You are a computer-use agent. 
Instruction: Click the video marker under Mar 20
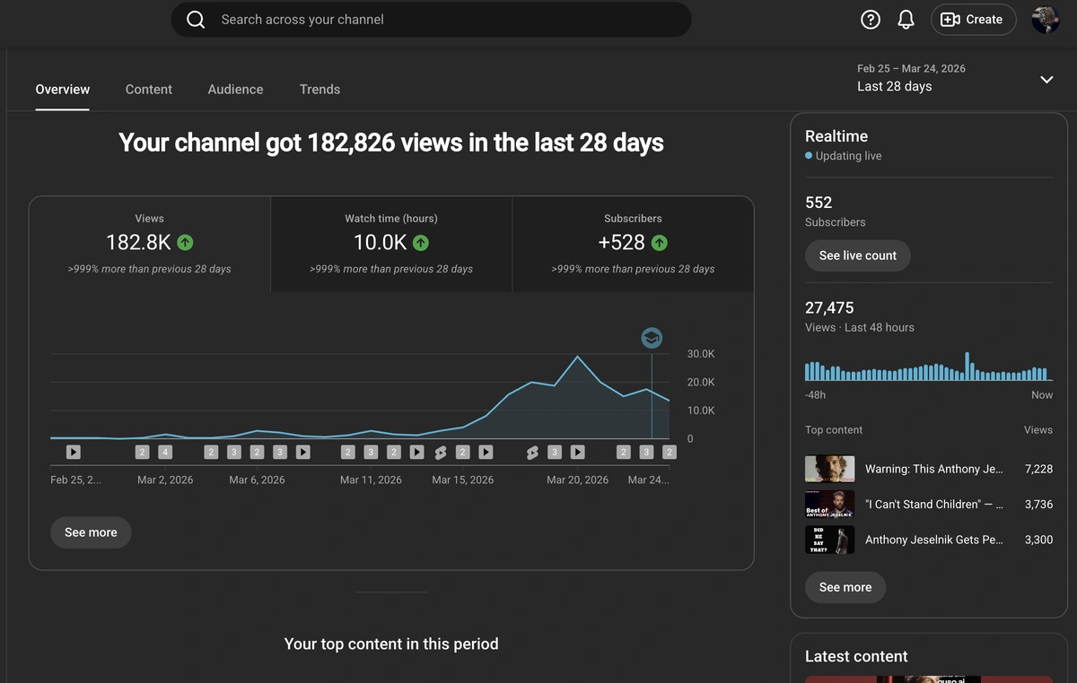click(x=578, y=453)
